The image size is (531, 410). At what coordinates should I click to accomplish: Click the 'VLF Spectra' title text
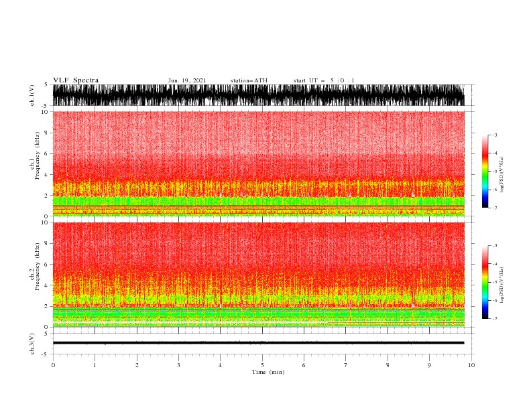[x=76, y=80]
